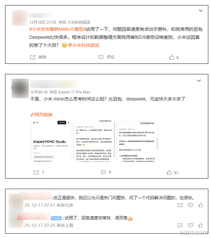Expand the second post's chevron menu
The width and height of the screenshot is (211, 238).
[x=199, y=81]
